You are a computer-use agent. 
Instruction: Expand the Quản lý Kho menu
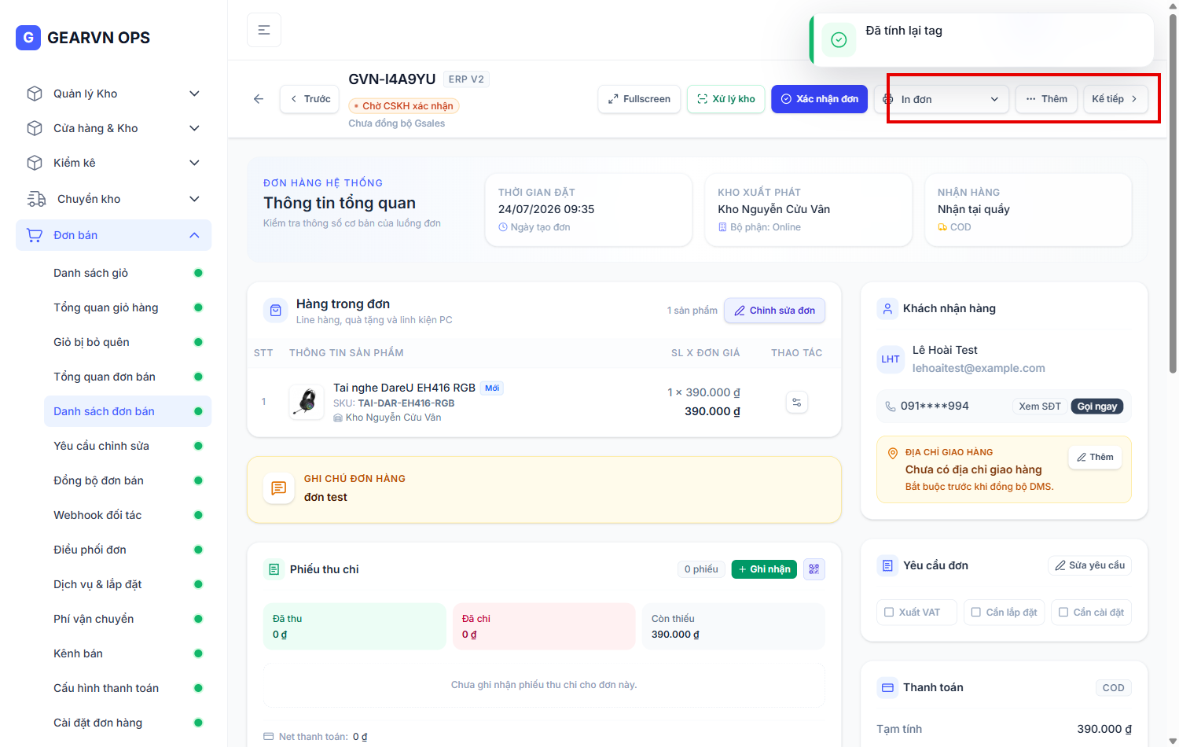click(113, 94)
